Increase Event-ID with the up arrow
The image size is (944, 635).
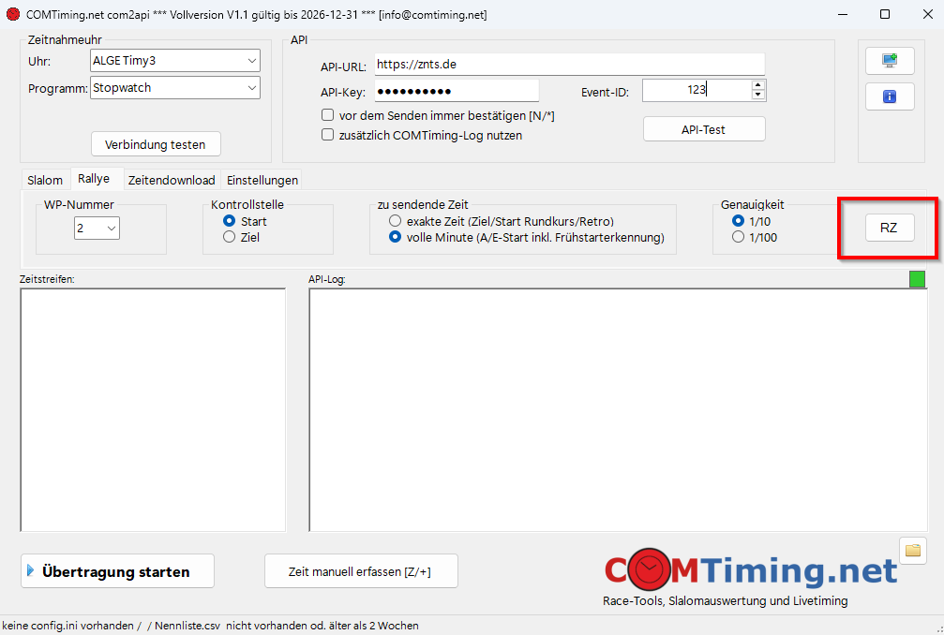click(x=758, y=85)
